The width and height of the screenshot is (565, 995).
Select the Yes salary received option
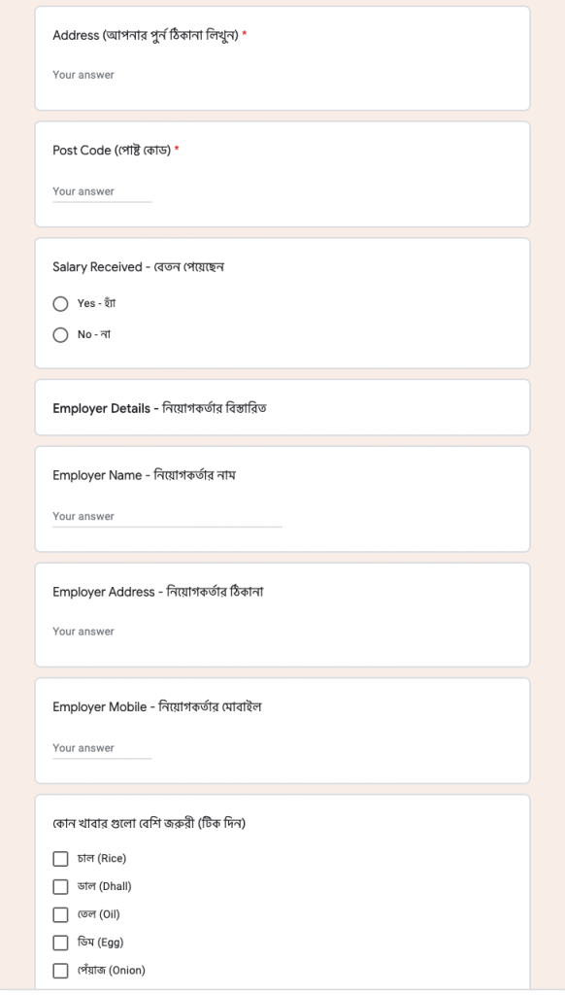pyautogui.click(x=60, y=304)
